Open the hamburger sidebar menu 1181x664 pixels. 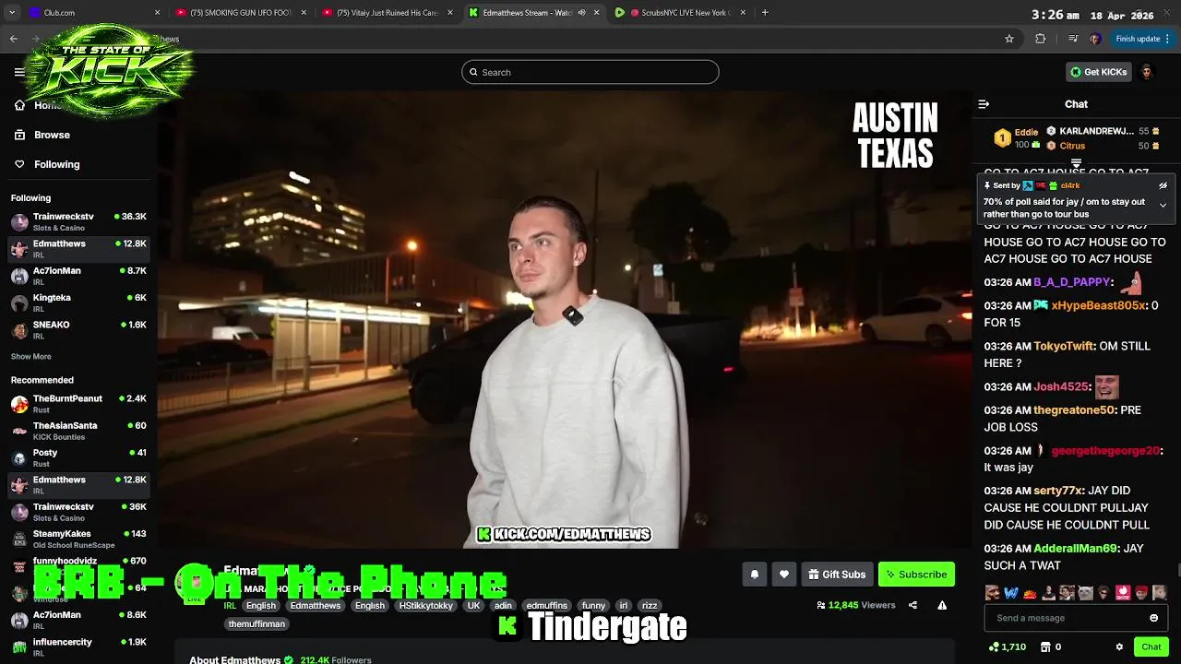19,72
